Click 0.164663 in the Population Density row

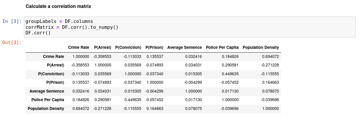155,108
